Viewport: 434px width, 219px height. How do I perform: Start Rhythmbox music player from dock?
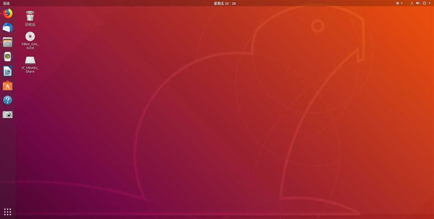click(x=8, y=56)
